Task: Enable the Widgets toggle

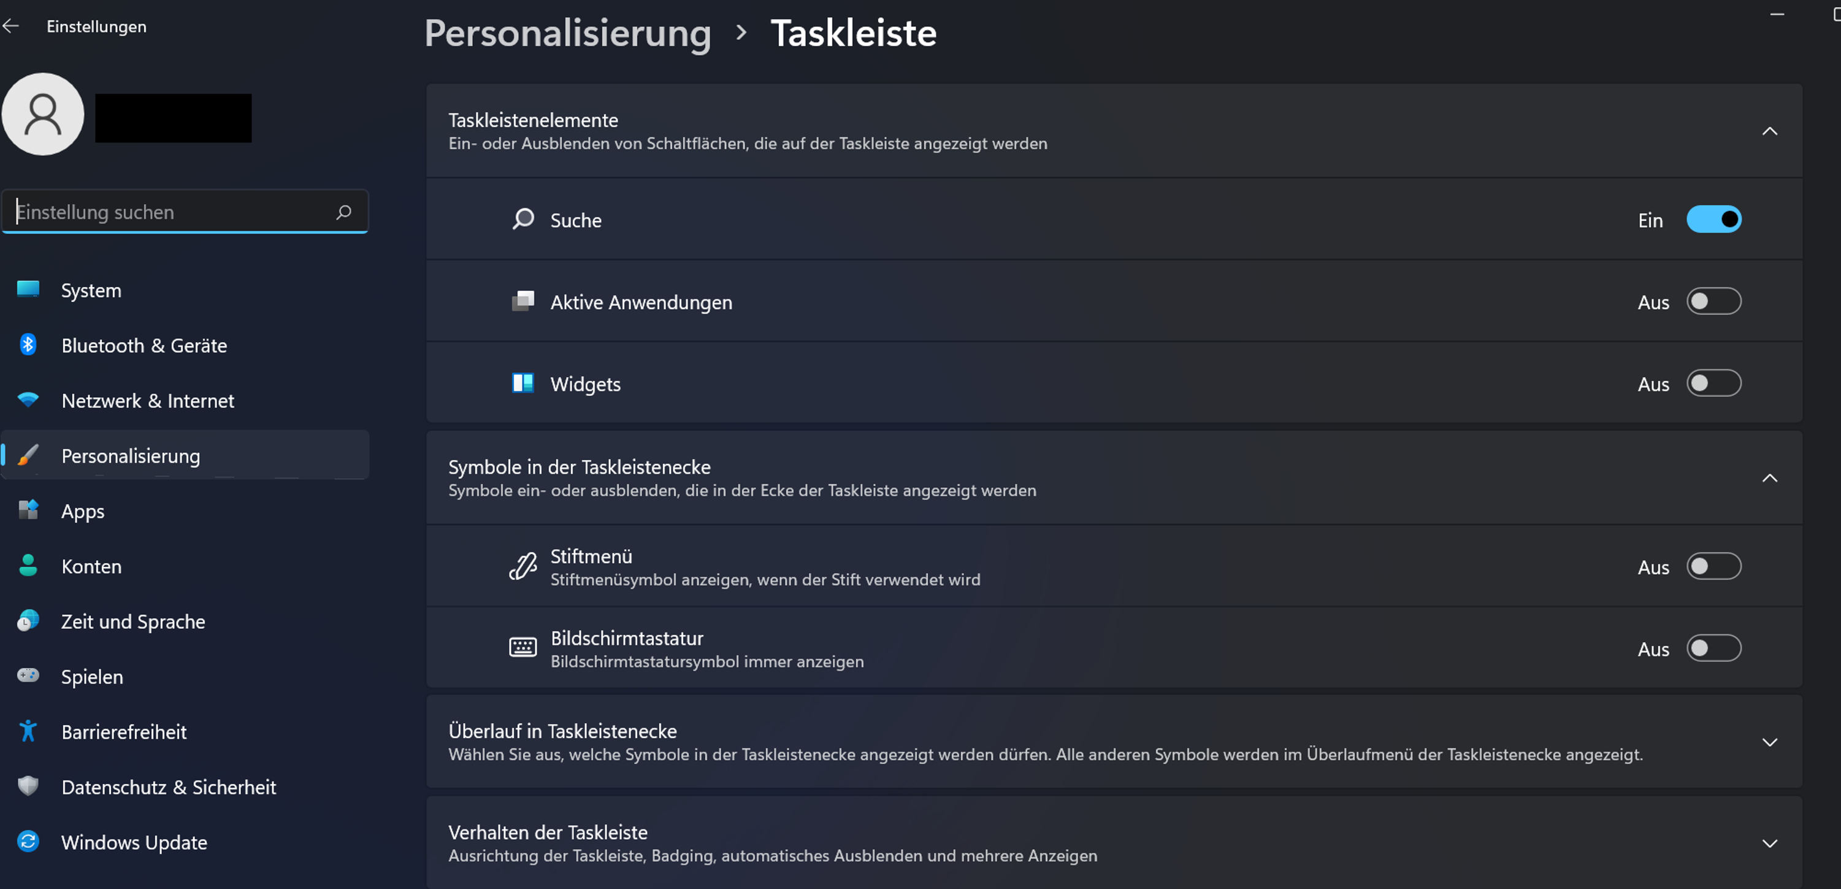Action: pyautogui.click(x=1713, y=383)
